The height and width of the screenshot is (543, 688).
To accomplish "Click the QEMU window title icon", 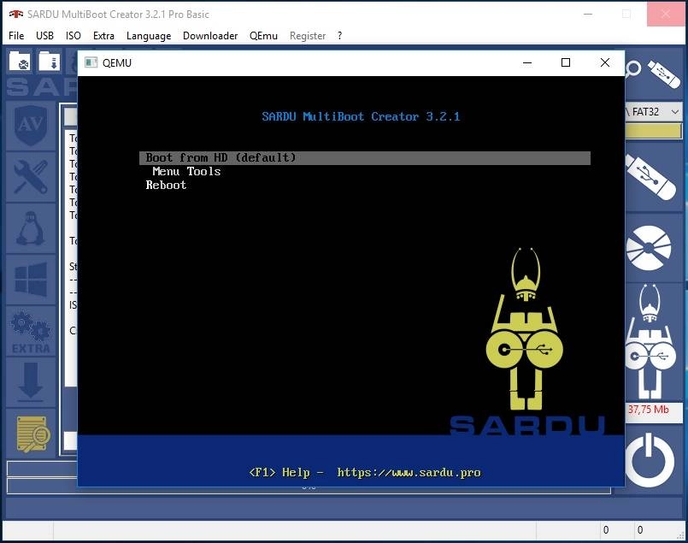I will click(91, 62).
